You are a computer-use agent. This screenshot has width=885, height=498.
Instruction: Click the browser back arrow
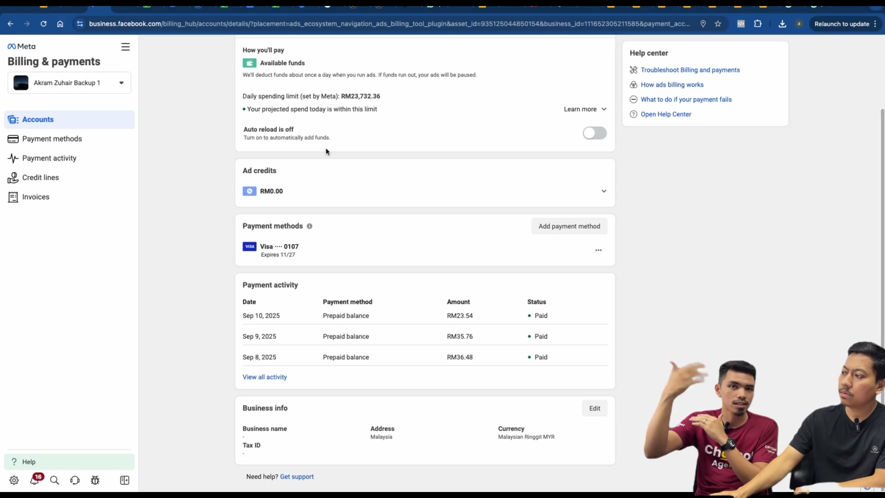click(x=10, y=24)
